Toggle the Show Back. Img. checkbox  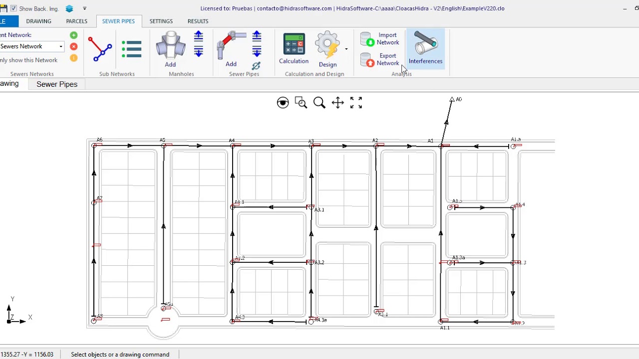click(13, 8)
